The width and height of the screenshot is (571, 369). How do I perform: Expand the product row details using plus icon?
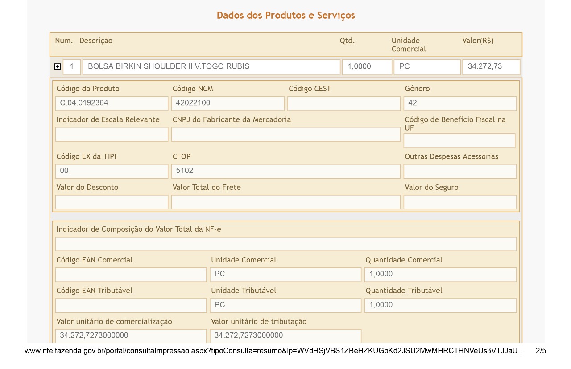point(57,66)
